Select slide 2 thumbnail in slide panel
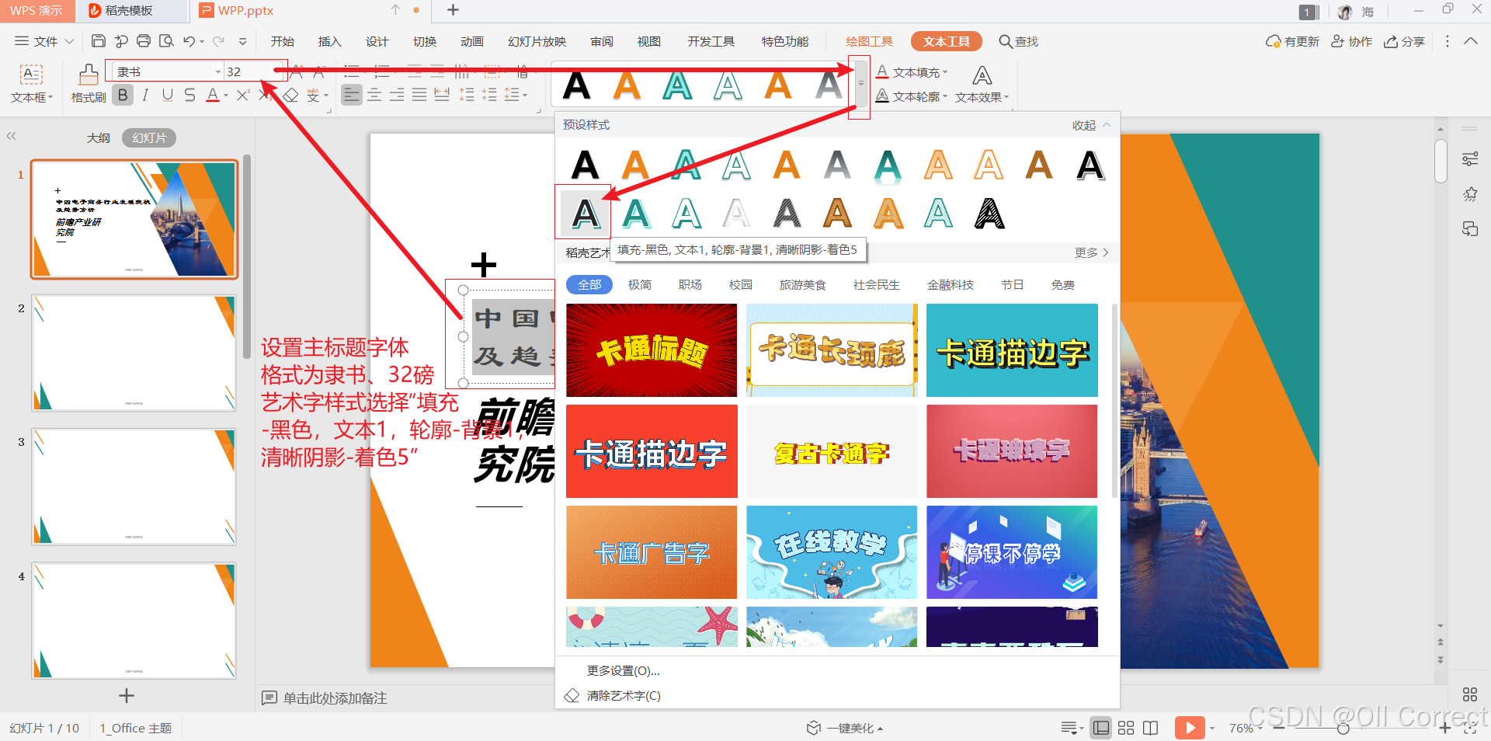The width and height of the screenshot is (1491, 741). pos(134,353)
